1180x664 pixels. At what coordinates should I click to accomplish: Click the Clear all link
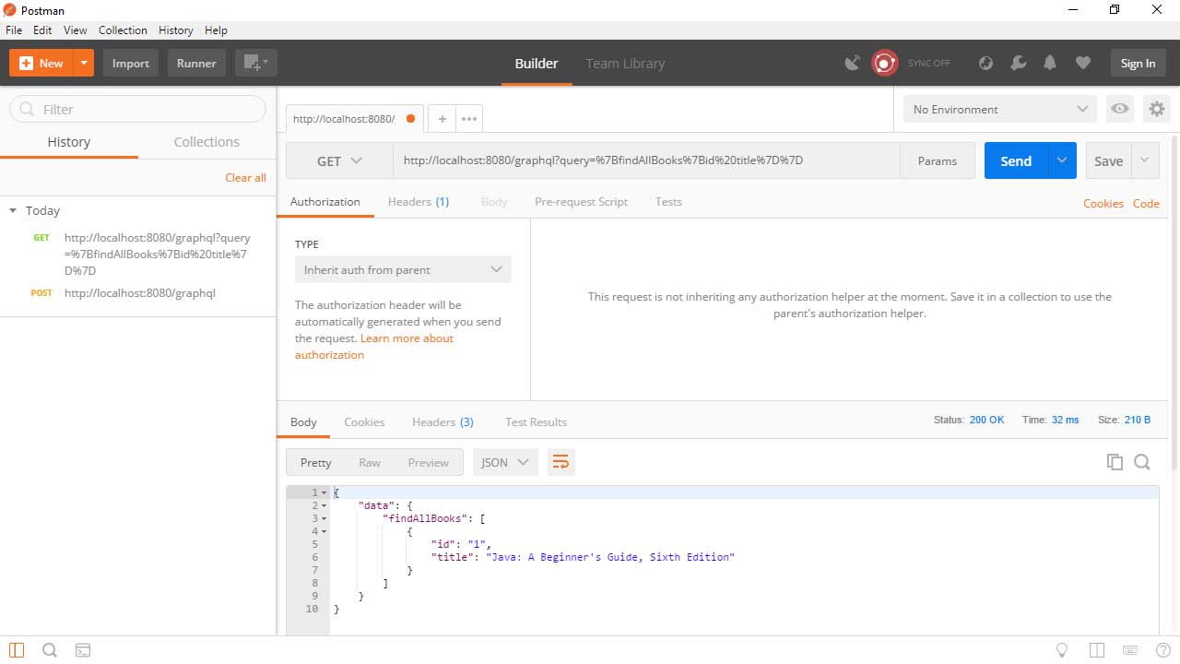[x=245, y=177]
